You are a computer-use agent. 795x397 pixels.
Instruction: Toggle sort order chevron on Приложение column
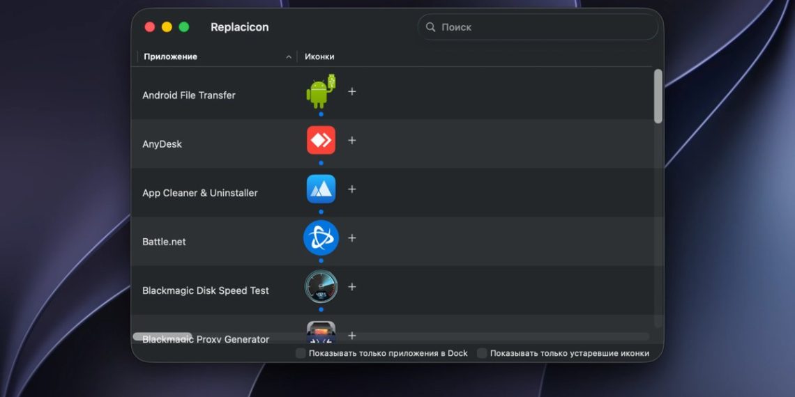pyautogui.click(x=289, y=56)
